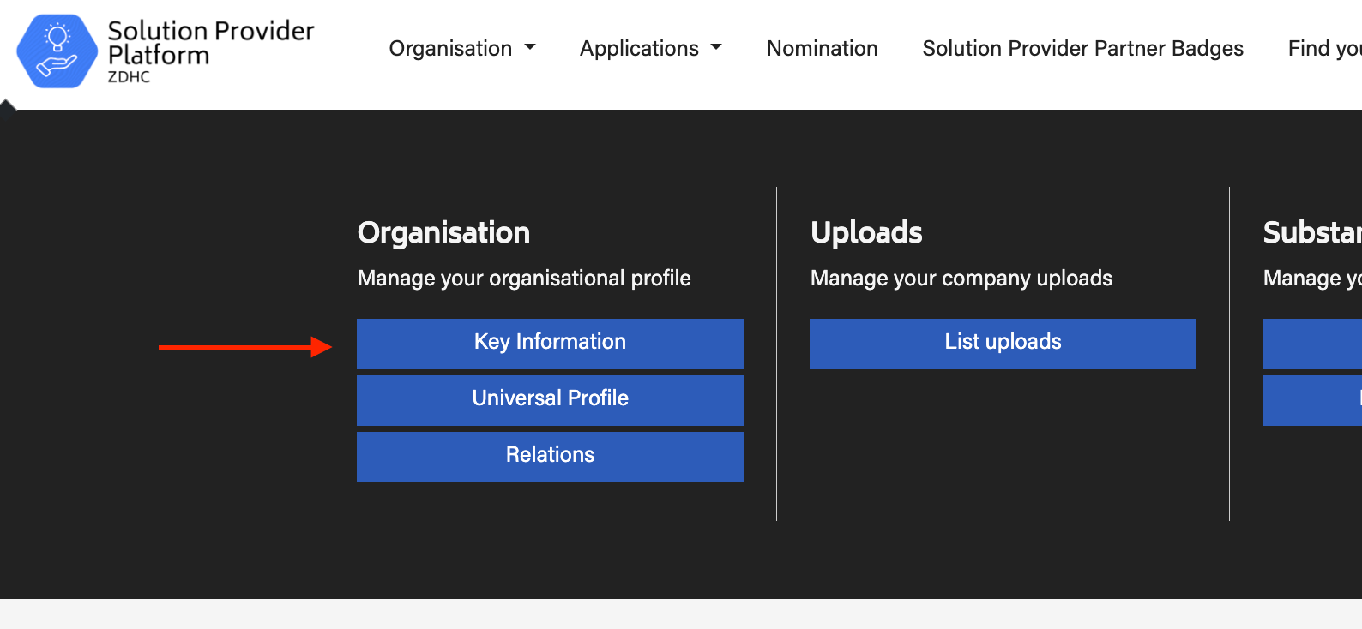Open Solution Provider Partner Badges
The width and height of the screenshot is (1362, 629).
[1082, 49]
